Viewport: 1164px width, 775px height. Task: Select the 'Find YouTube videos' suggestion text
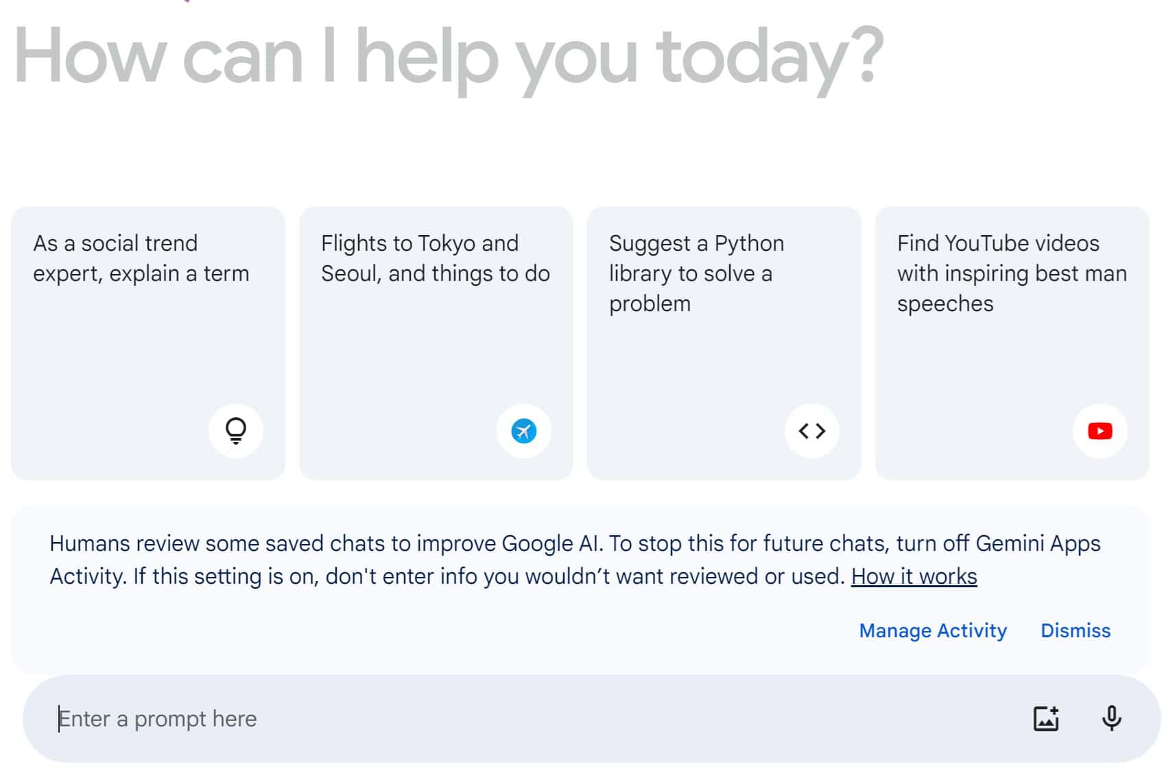[1011, 273]
